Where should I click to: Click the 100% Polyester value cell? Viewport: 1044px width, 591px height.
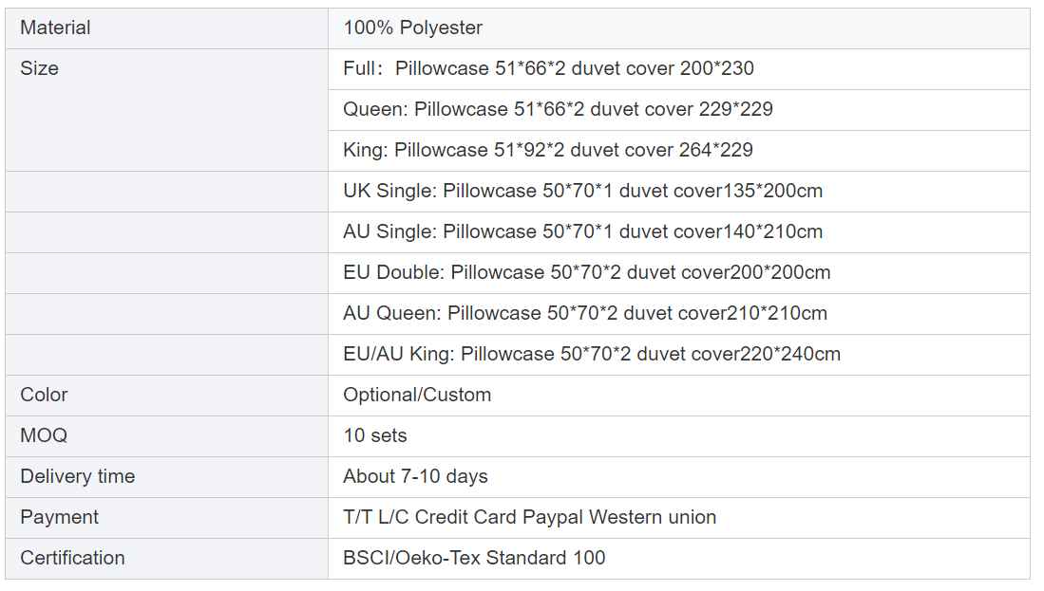tap(412, 28)
